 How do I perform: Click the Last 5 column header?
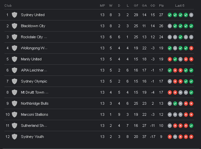click(179, 6)
